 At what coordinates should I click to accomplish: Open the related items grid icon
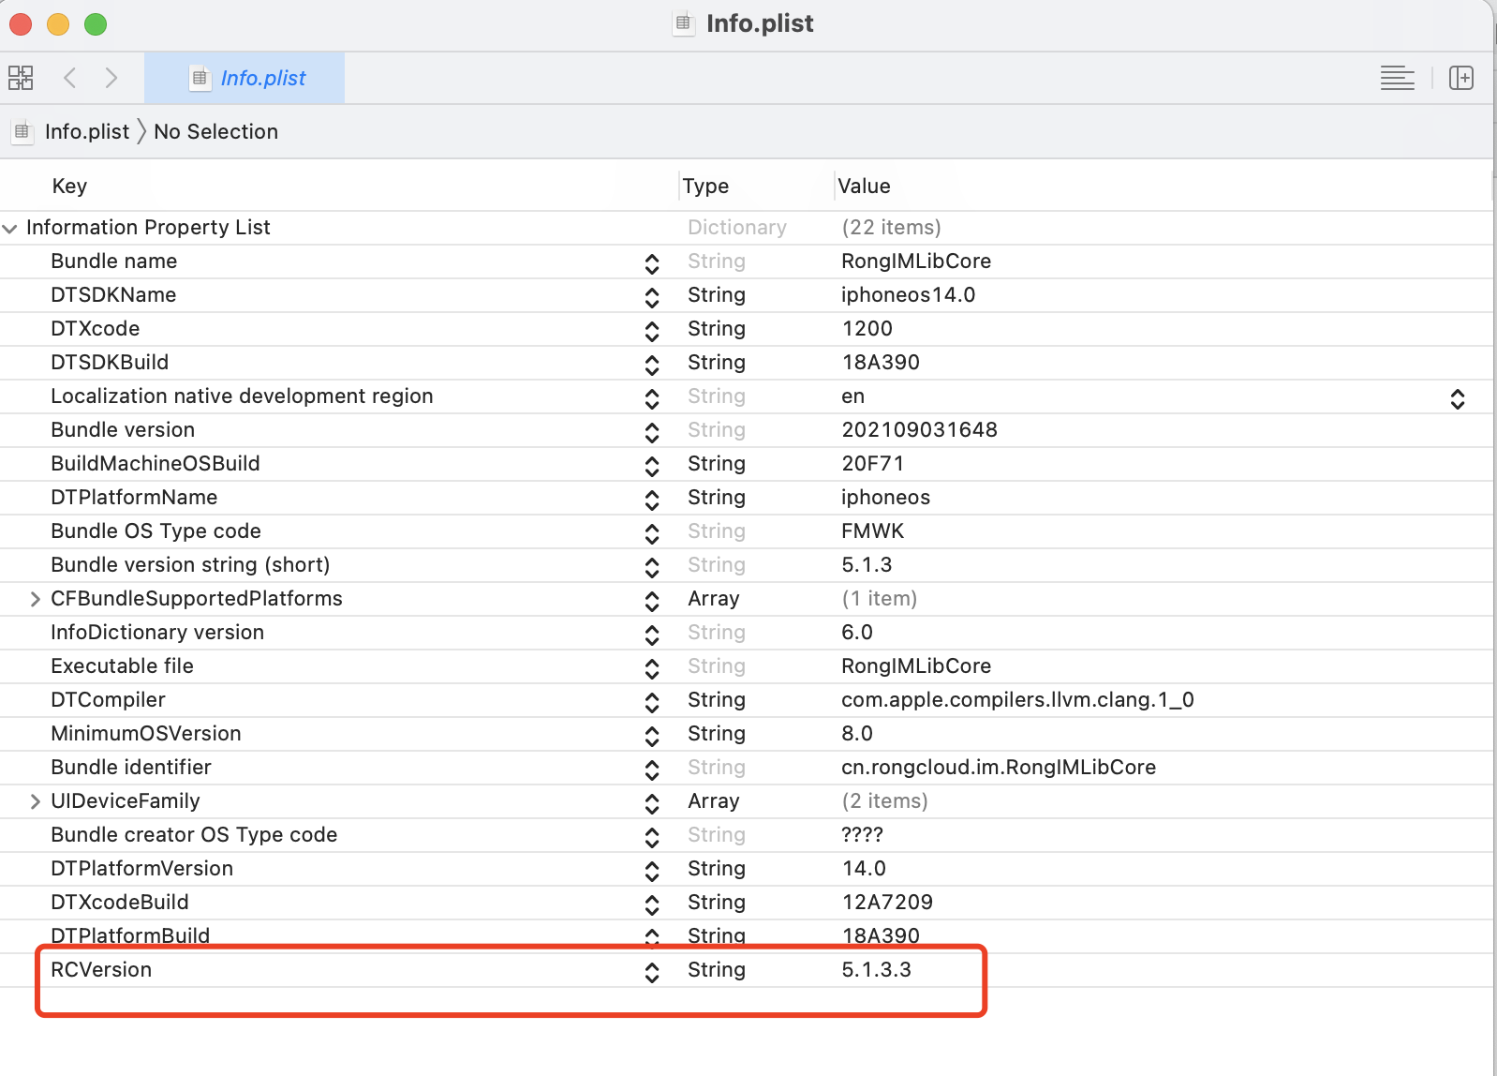(x=21, y=78)
